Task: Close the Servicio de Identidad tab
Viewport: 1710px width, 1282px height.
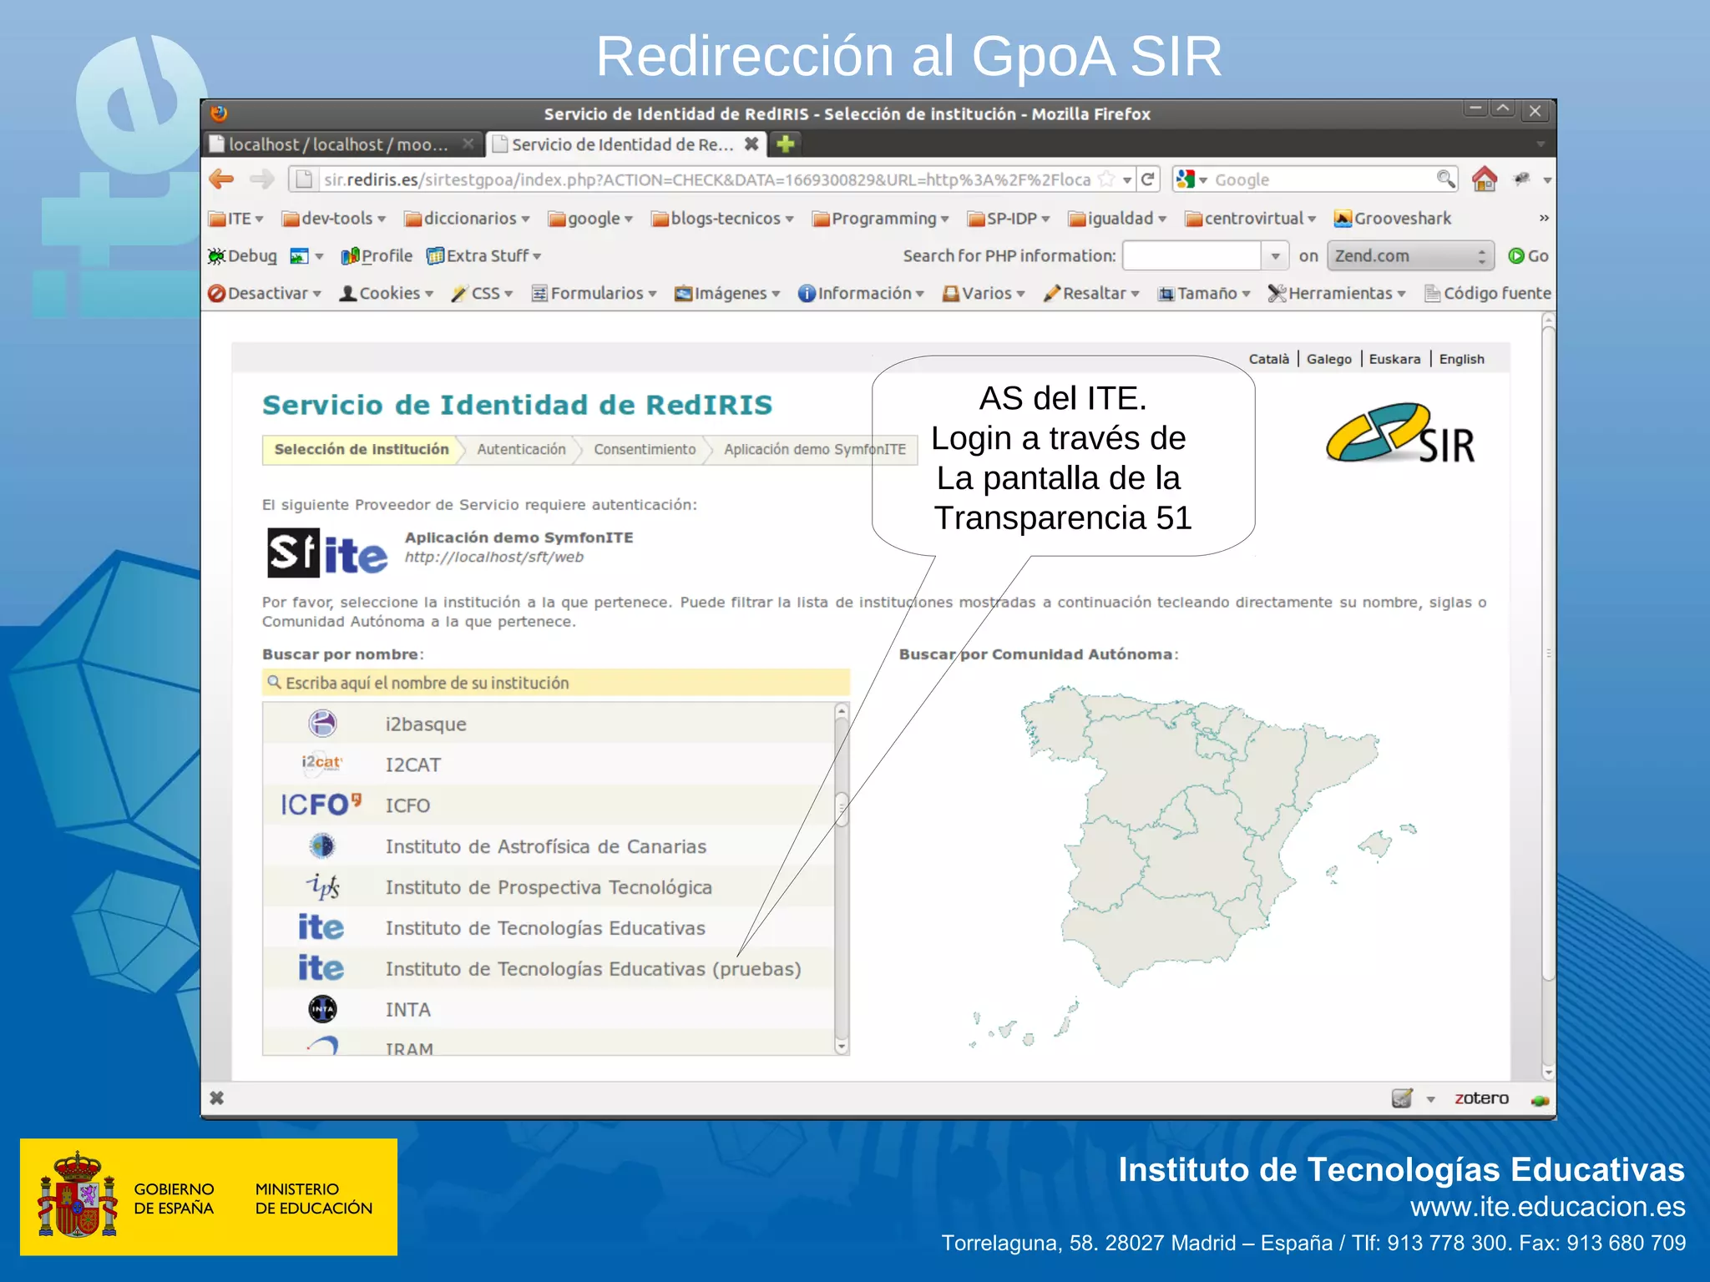Action: [751, 144]
